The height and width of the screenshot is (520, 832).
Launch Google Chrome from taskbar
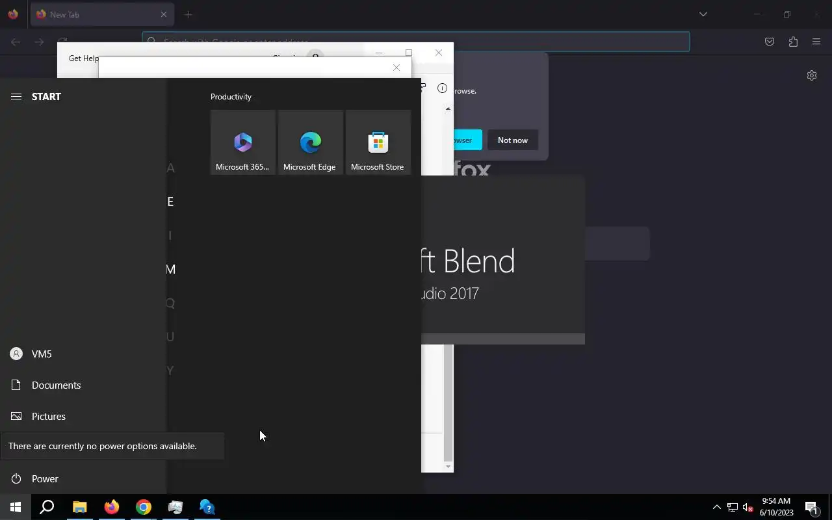[144, 507]
